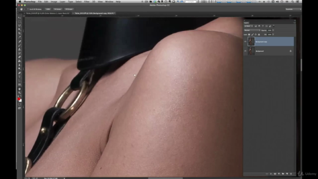318x179 pixels.
Task: Open the File menu
Action: (40, 1)
